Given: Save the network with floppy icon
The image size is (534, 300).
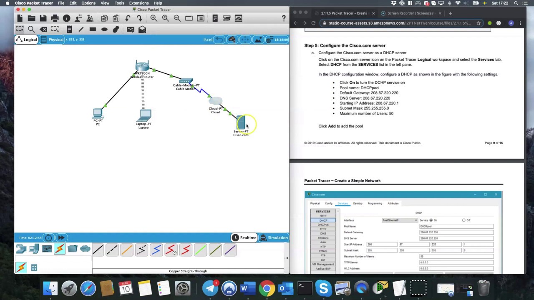Looking at the screenshot, I should 43,18.
